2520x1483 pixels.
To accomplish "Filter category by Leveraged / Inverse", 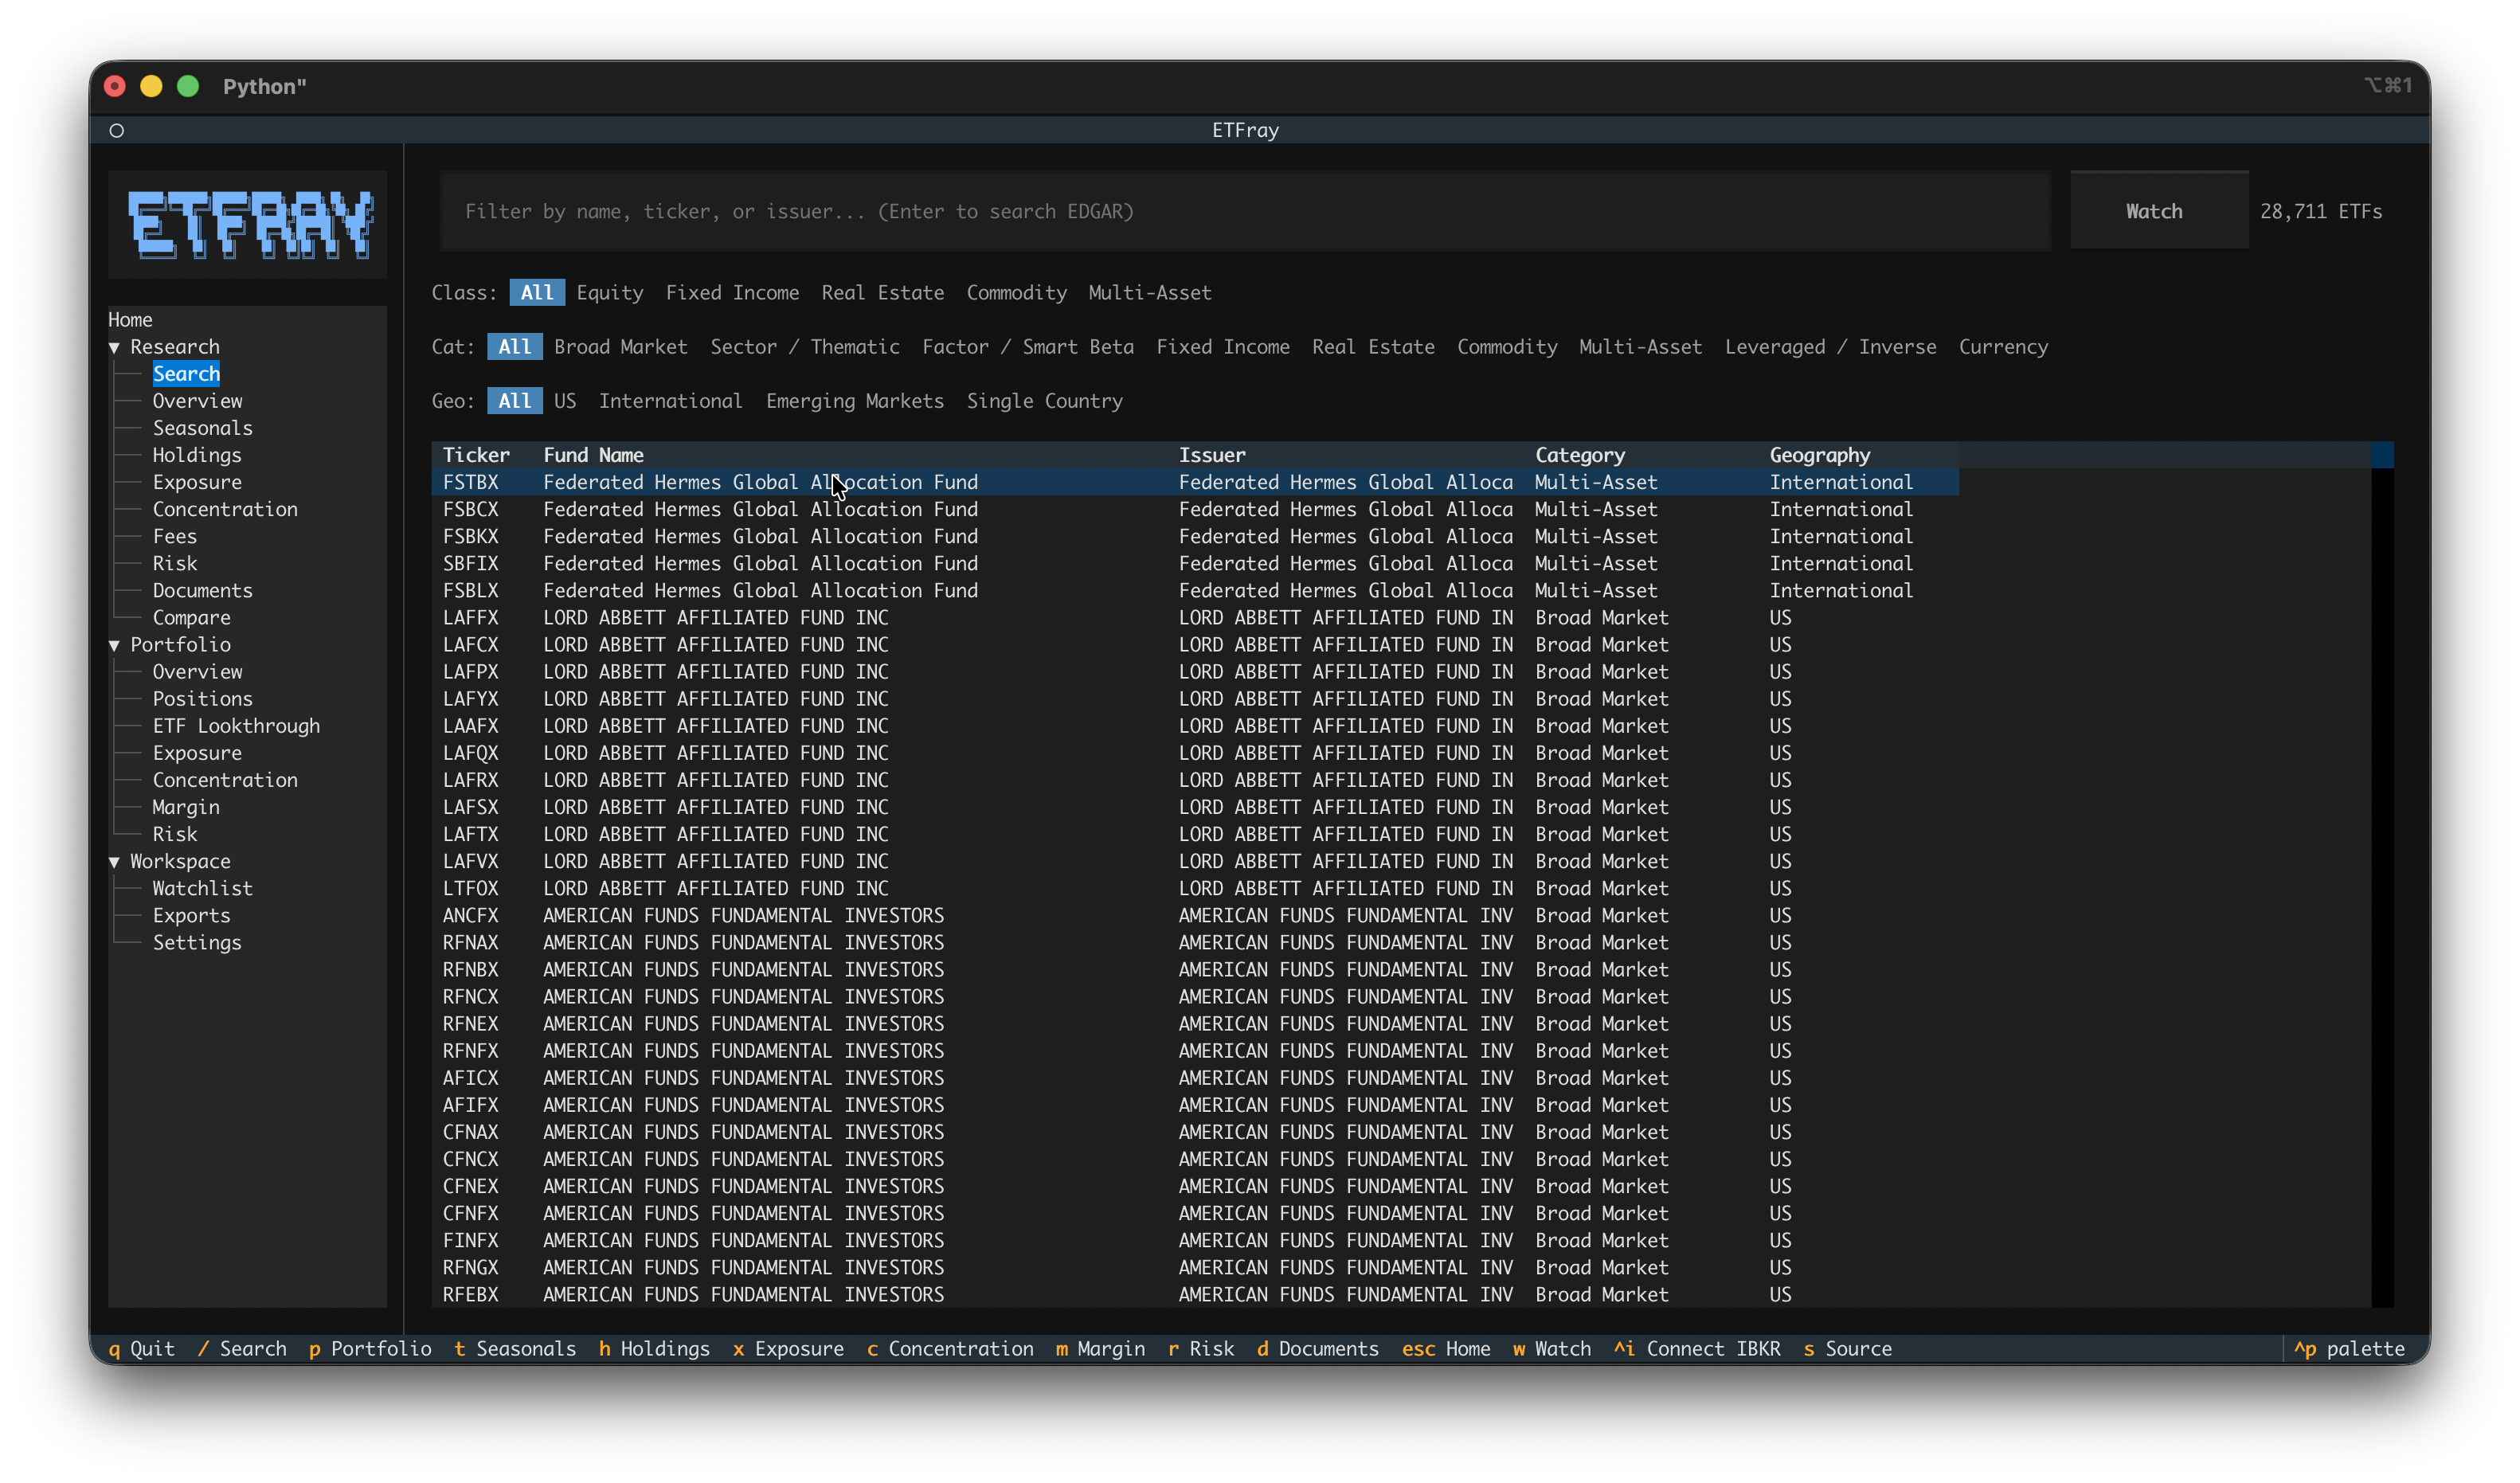I will (x=1830, y=347).
